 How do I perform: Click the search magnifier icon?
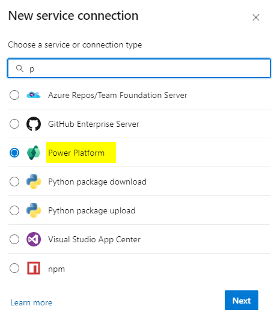point(20,69)
